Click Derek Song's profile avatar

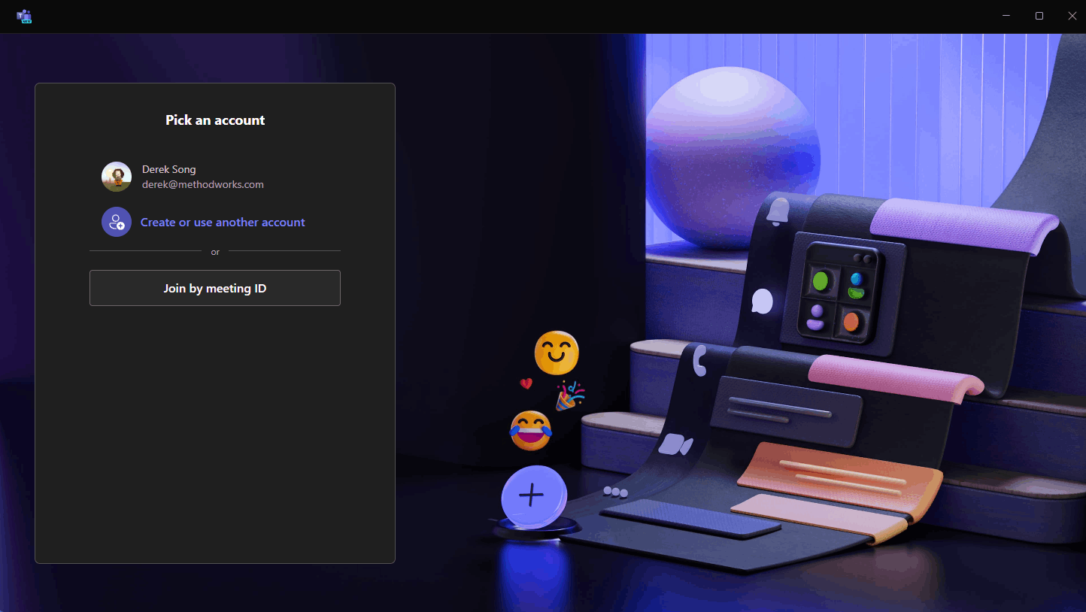coord(117,177)
